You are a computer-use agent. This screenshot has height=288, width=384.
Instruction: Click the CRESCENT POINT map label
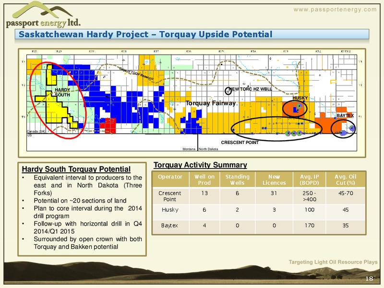240,143
